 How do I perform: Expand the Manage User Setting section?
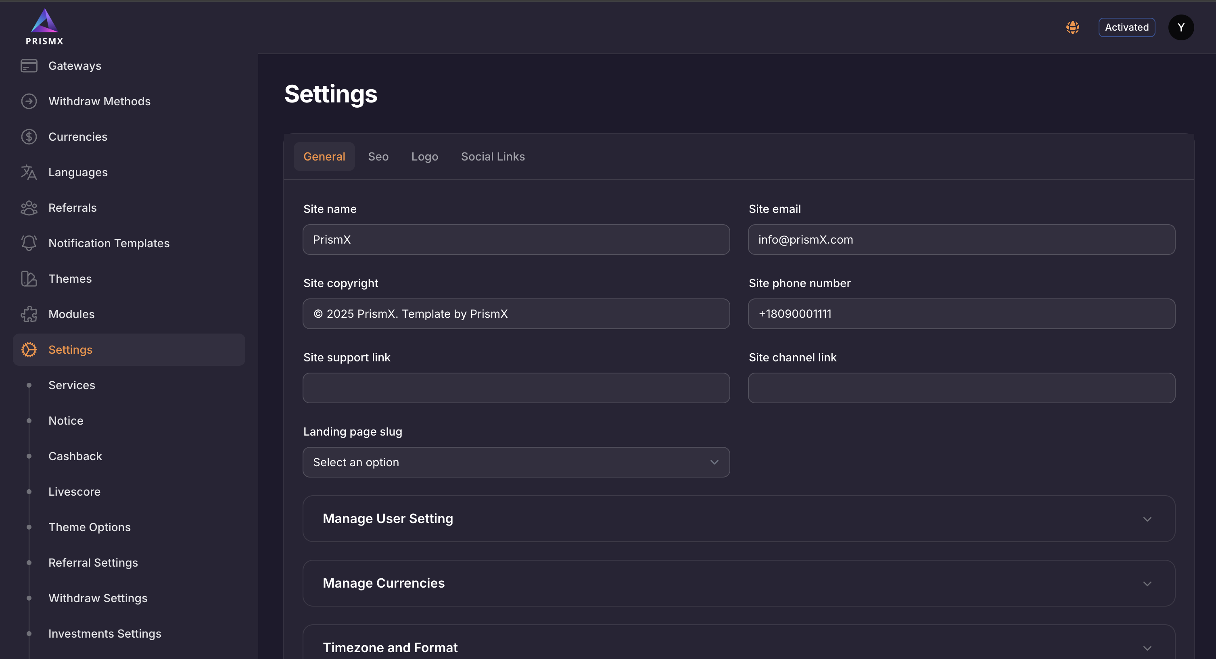click(739, 519)
